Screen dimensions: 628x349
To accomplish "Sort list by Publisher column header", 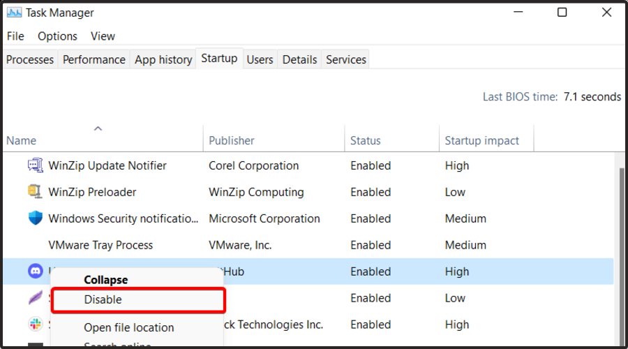I will point(232,140).
